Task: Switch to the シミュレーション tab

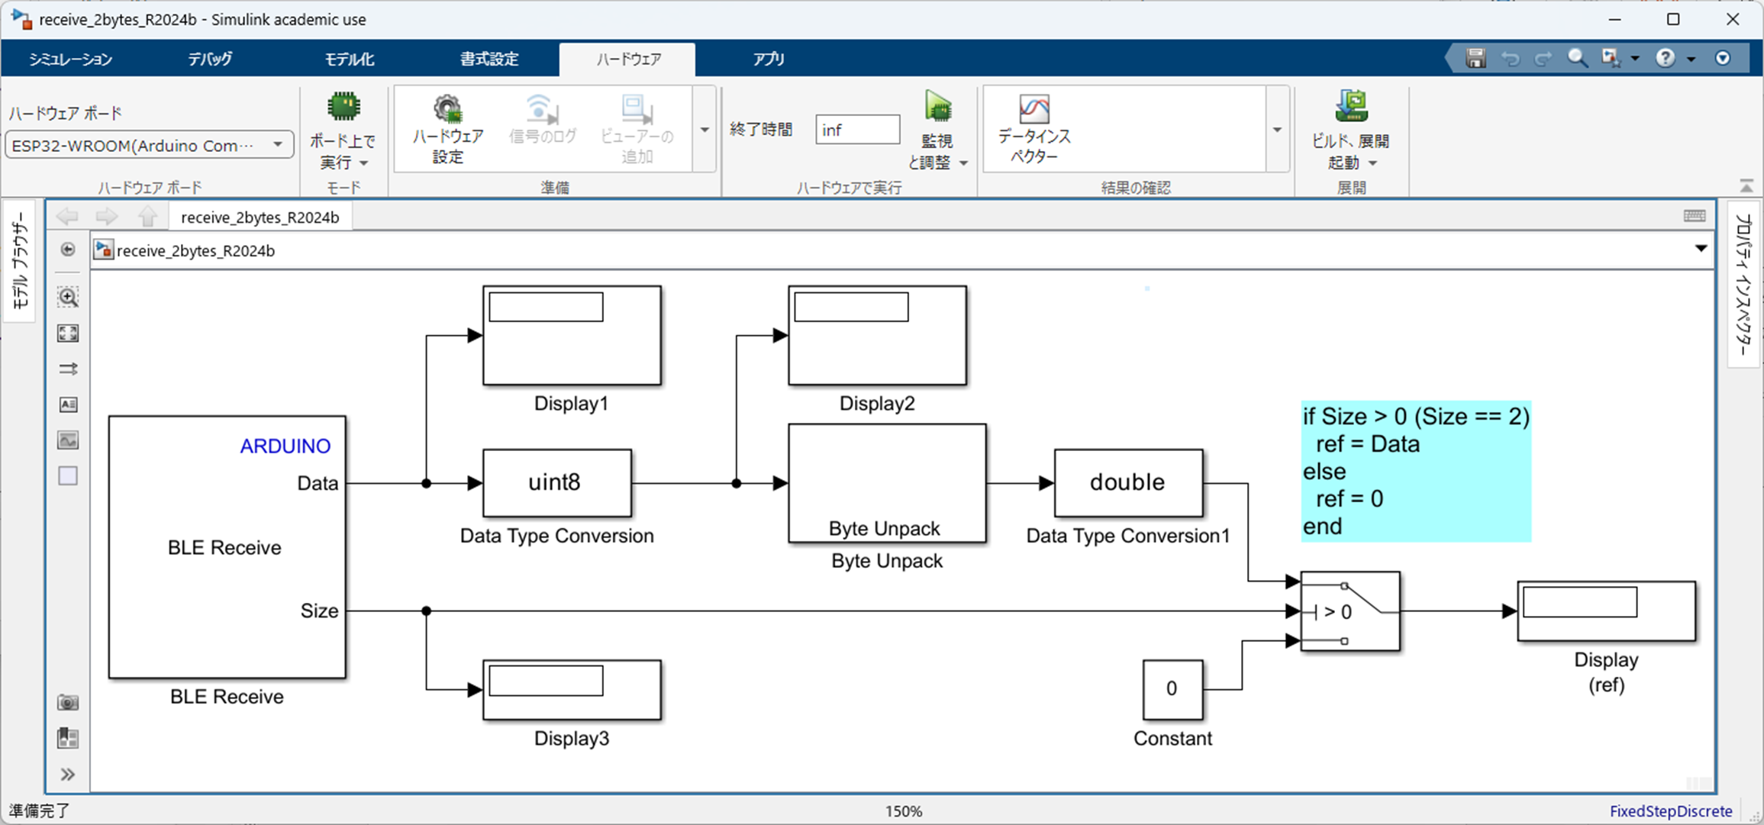Action: tap(70, 59)
